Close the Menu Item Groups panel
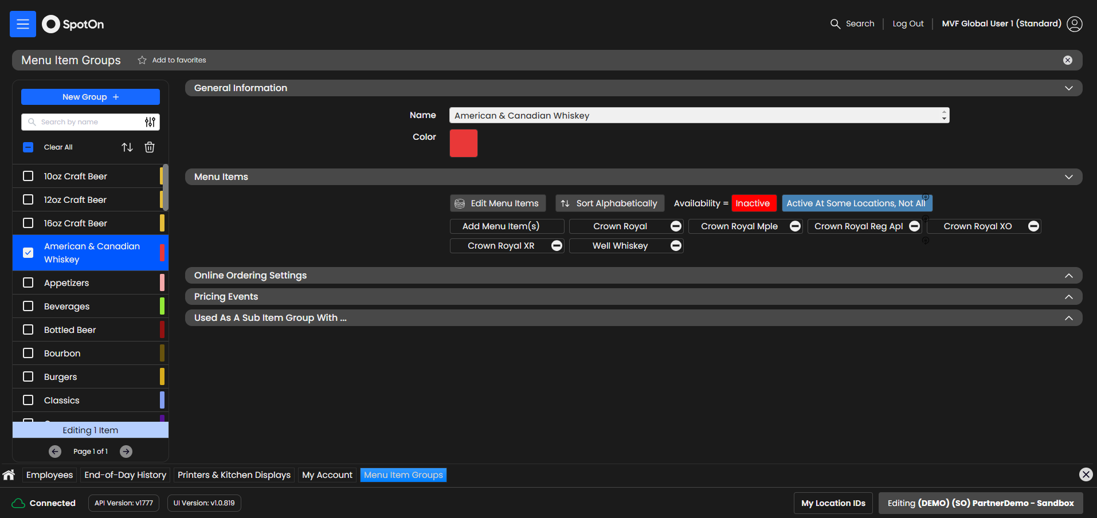 pyautogui.click(x=1068, y=60)
